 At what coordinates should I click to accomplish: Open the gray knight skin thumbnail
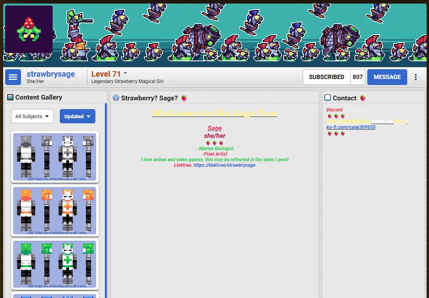[55, 157]
